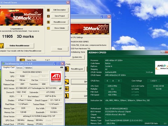The image size is (168, 126).
Task: Click the Core Voltage value 1.632 V
Action: 154,81
